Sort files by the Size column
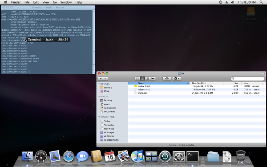267x167 pixels. [232, 83]
